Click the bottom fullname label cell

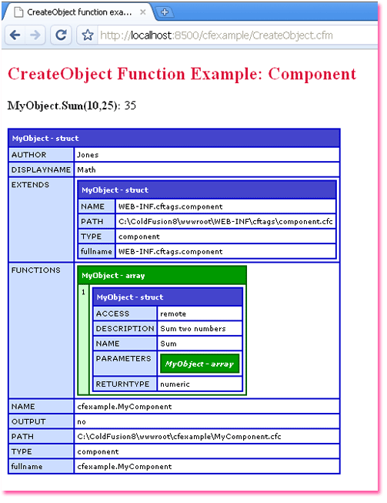pos(42,466)
